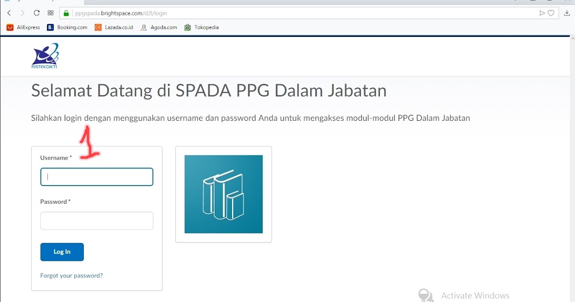The width and height of the screenshot is (575, 302).
Task: Click the AliExpress favicon on the bookmarks bar
Action: [x=10, y=27]
